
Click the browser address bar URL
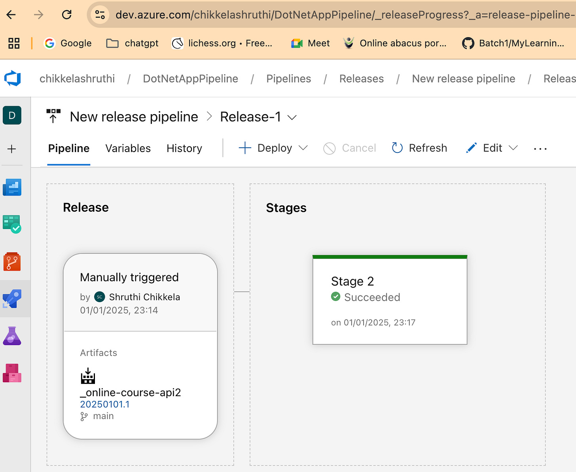[x=344, y=15]
